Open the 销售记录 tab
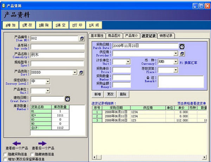211x162 pixels. [x=166, y=36]
